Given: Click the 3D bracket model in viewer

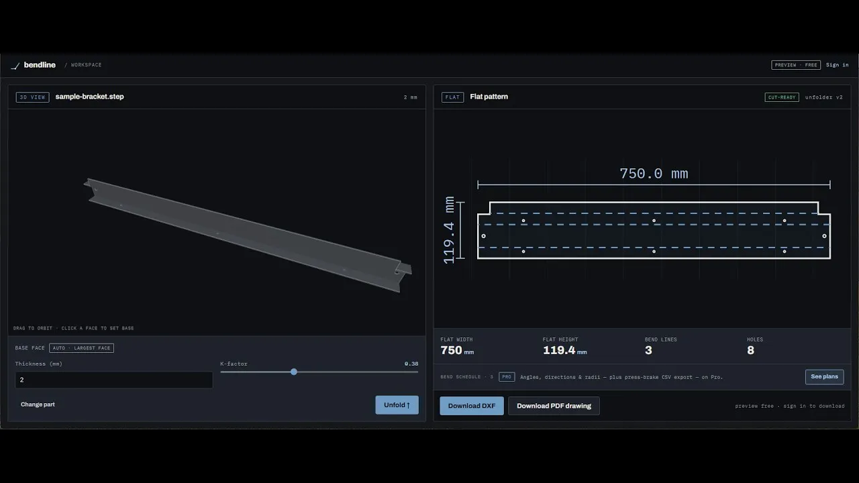Looking at the screenshot, I should tap(248, 235).
